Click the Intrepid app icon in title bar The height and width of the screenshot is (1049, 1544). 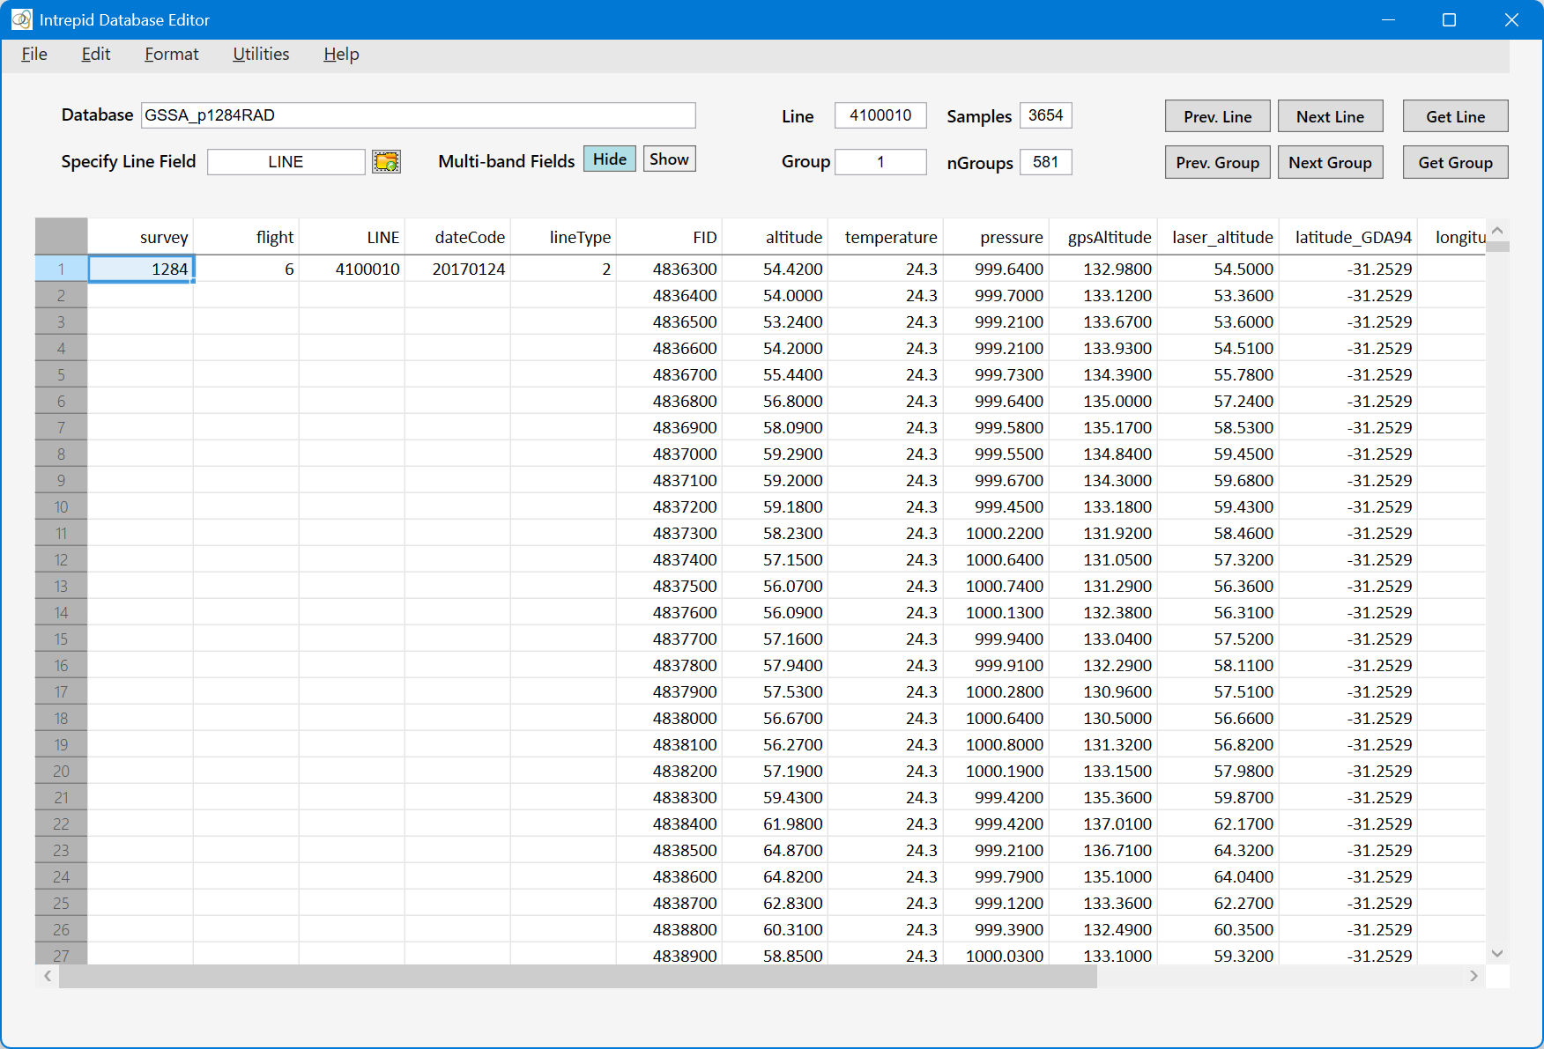pyautogui.click(x=21, y=19)
